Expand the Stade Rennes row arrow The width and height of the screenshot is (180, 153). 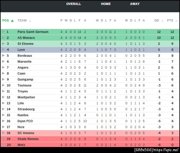[x=3, y=139]
